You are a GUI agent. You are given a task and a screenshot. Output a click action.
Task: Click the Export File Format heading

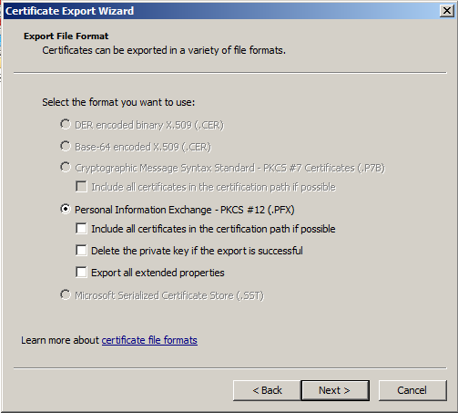66,36
